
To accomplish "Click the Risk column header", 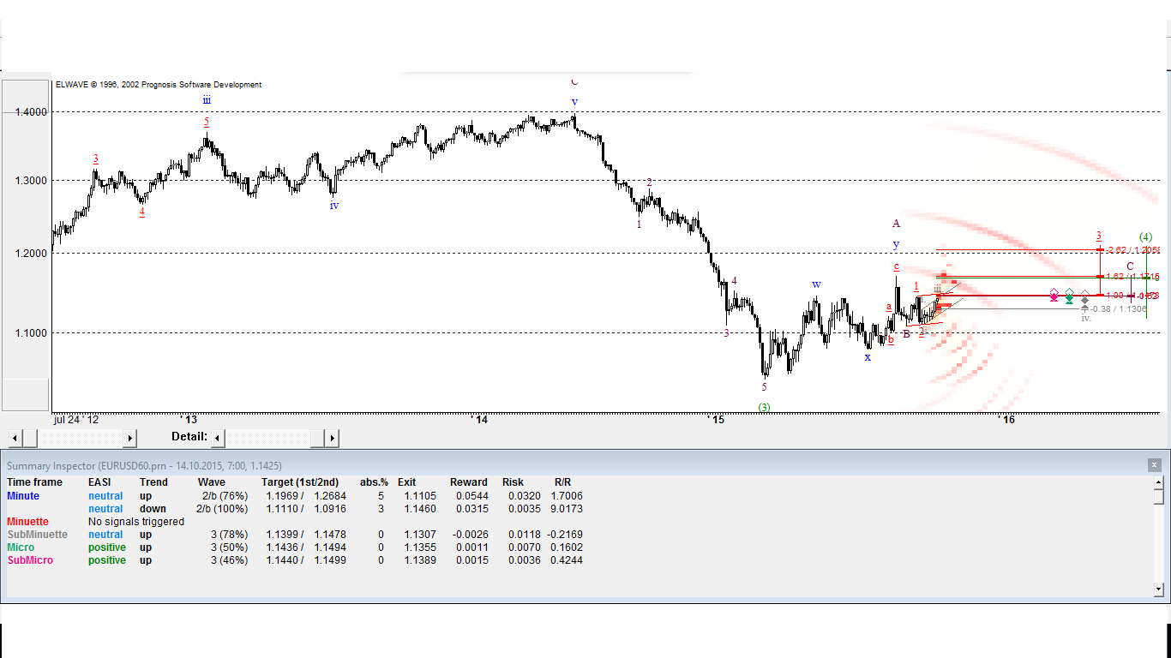I will 513,482.
